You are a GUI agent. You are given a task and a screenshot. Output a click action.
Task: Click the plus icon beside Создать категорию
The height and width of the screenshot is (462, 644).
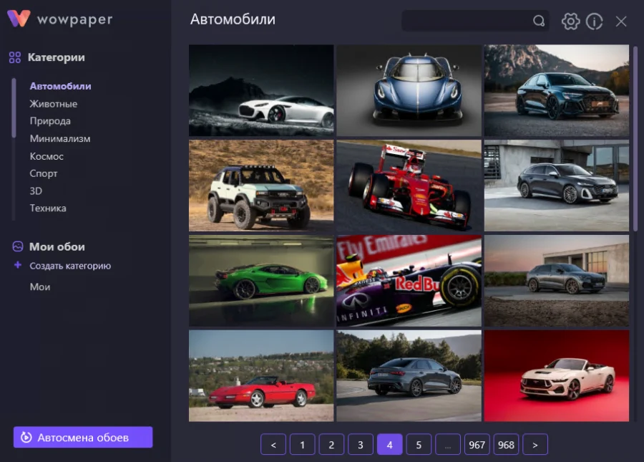(x=18, y=266)
